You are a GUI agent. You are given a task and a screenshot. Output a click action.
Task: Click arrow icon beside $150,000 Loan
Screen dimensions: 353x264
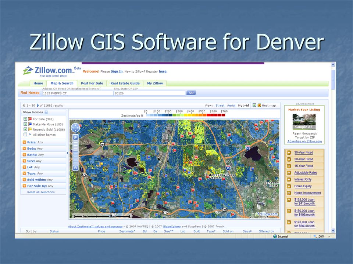point(289,211)
